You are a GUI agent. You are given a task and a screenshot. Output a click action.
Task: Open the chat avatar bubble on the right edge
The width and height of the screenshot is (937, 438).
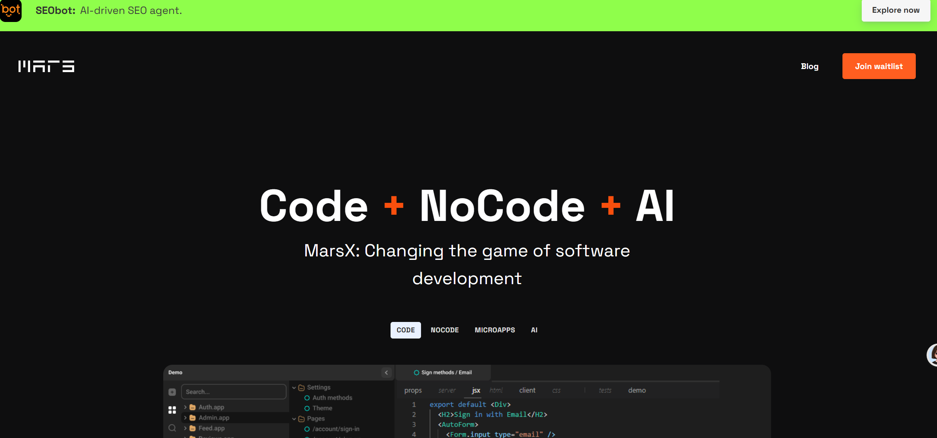932,355
